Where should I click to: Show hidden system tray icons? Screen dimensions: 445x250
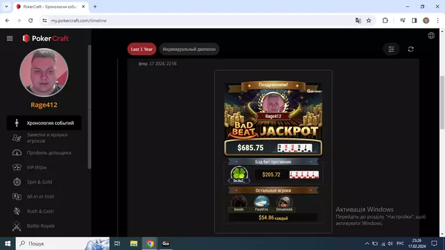(367, 244)
